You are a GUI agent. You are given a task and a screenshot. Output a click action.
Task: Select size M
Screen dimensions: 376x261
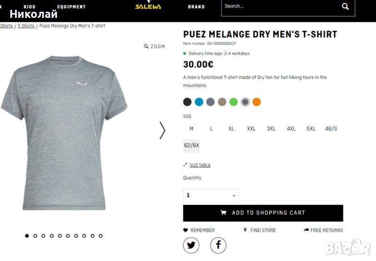[x=191, y=129]
